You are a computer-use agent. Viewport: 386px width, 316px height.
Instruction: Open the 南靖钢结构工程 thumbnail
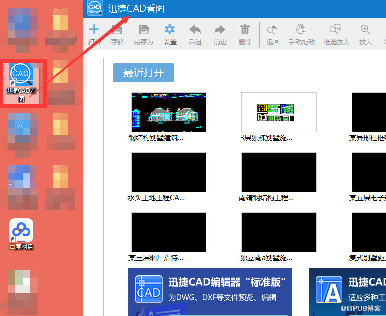click(279, 172)
